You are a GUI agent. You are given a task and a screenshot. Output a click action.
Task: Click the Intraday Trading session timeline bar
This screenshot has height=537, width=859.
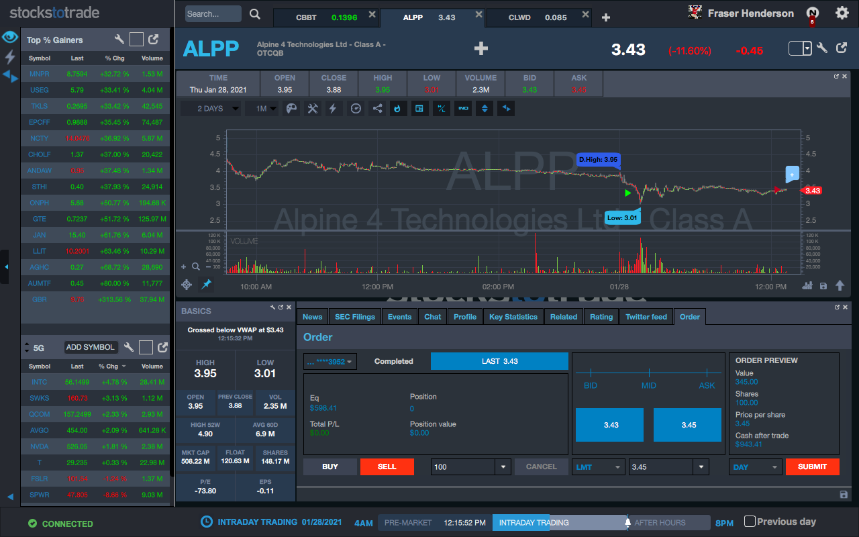tap(560, 523)
